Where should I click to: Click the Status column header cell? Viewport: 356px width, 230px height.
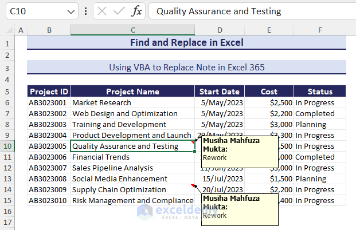click(x=320, y=92)
